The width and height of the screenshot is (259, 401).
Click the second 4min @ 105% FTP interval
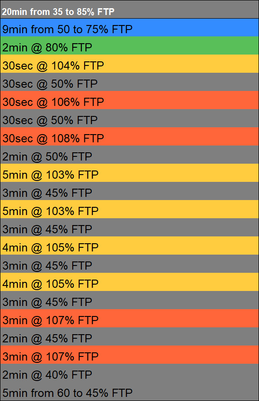(129, 281)
